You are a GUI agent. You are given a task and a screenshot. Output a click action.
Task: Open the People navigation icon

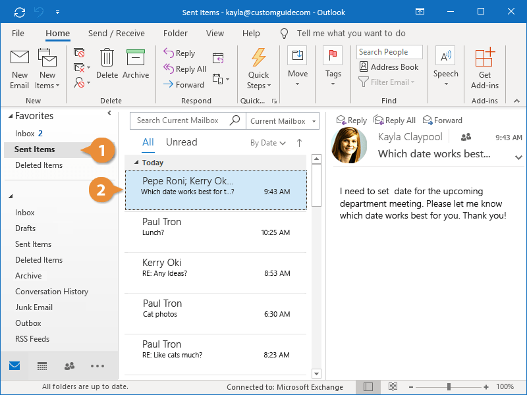point(70,366)
